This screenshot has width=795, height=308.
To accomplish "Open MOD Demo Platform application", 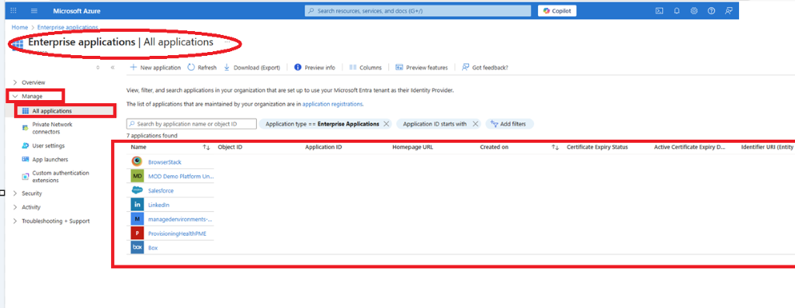I will (x=181, y=176).
